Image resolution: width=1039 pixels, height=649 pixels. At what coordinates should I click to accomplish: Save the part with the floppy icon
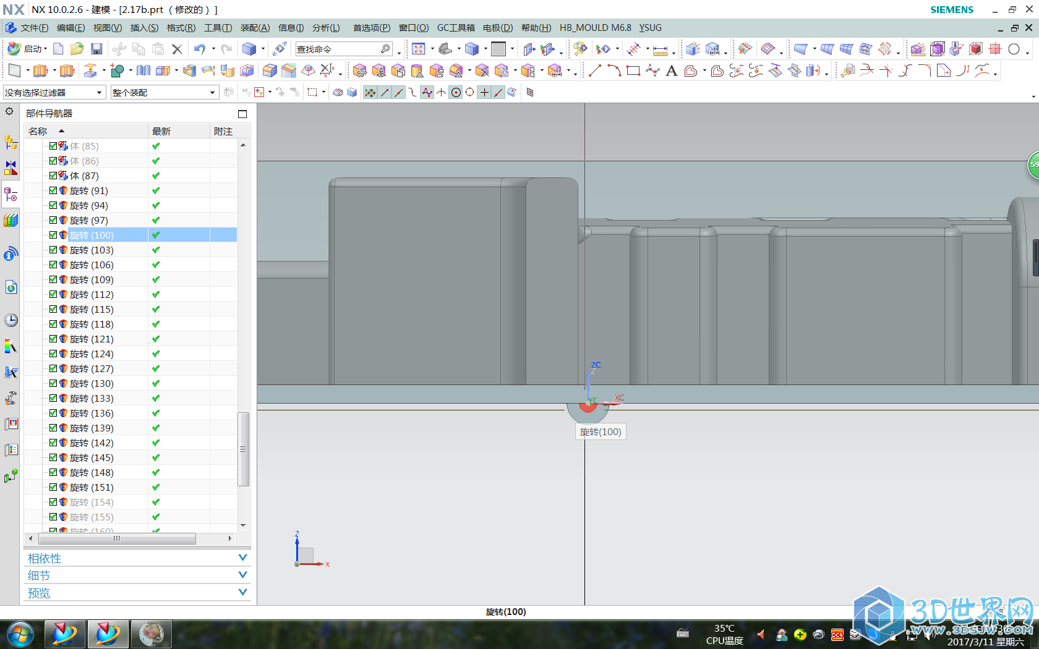coord(96,49)
